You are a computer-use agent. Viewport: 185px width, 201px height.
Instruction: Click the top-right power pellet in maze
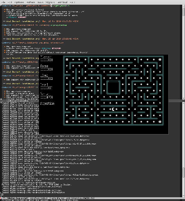(160, 59)
